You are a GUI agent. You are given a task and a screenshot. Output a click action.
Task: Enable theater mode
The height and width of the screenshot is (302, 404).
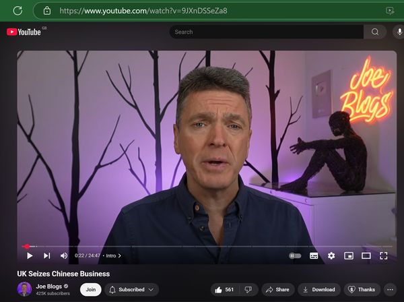(366, 255)
